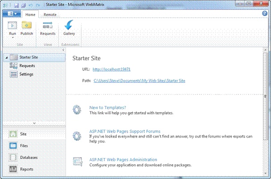271x179 pixels.
Task: Close the WebMatrix window
Action: pyautogui.click(x=261, y=4)
